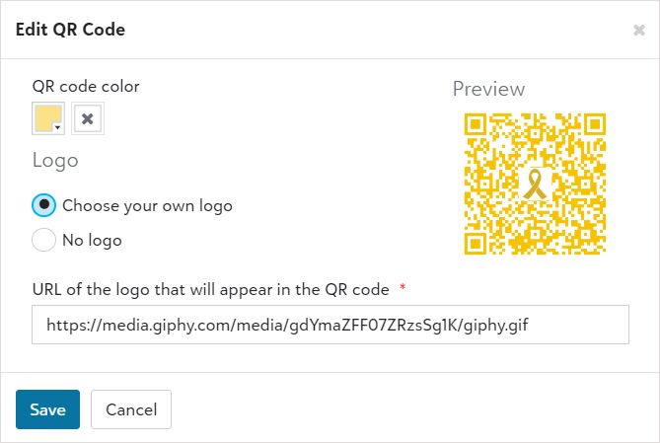Click the QR code preview image
660x443 pixels.
(x=535, y=184)
